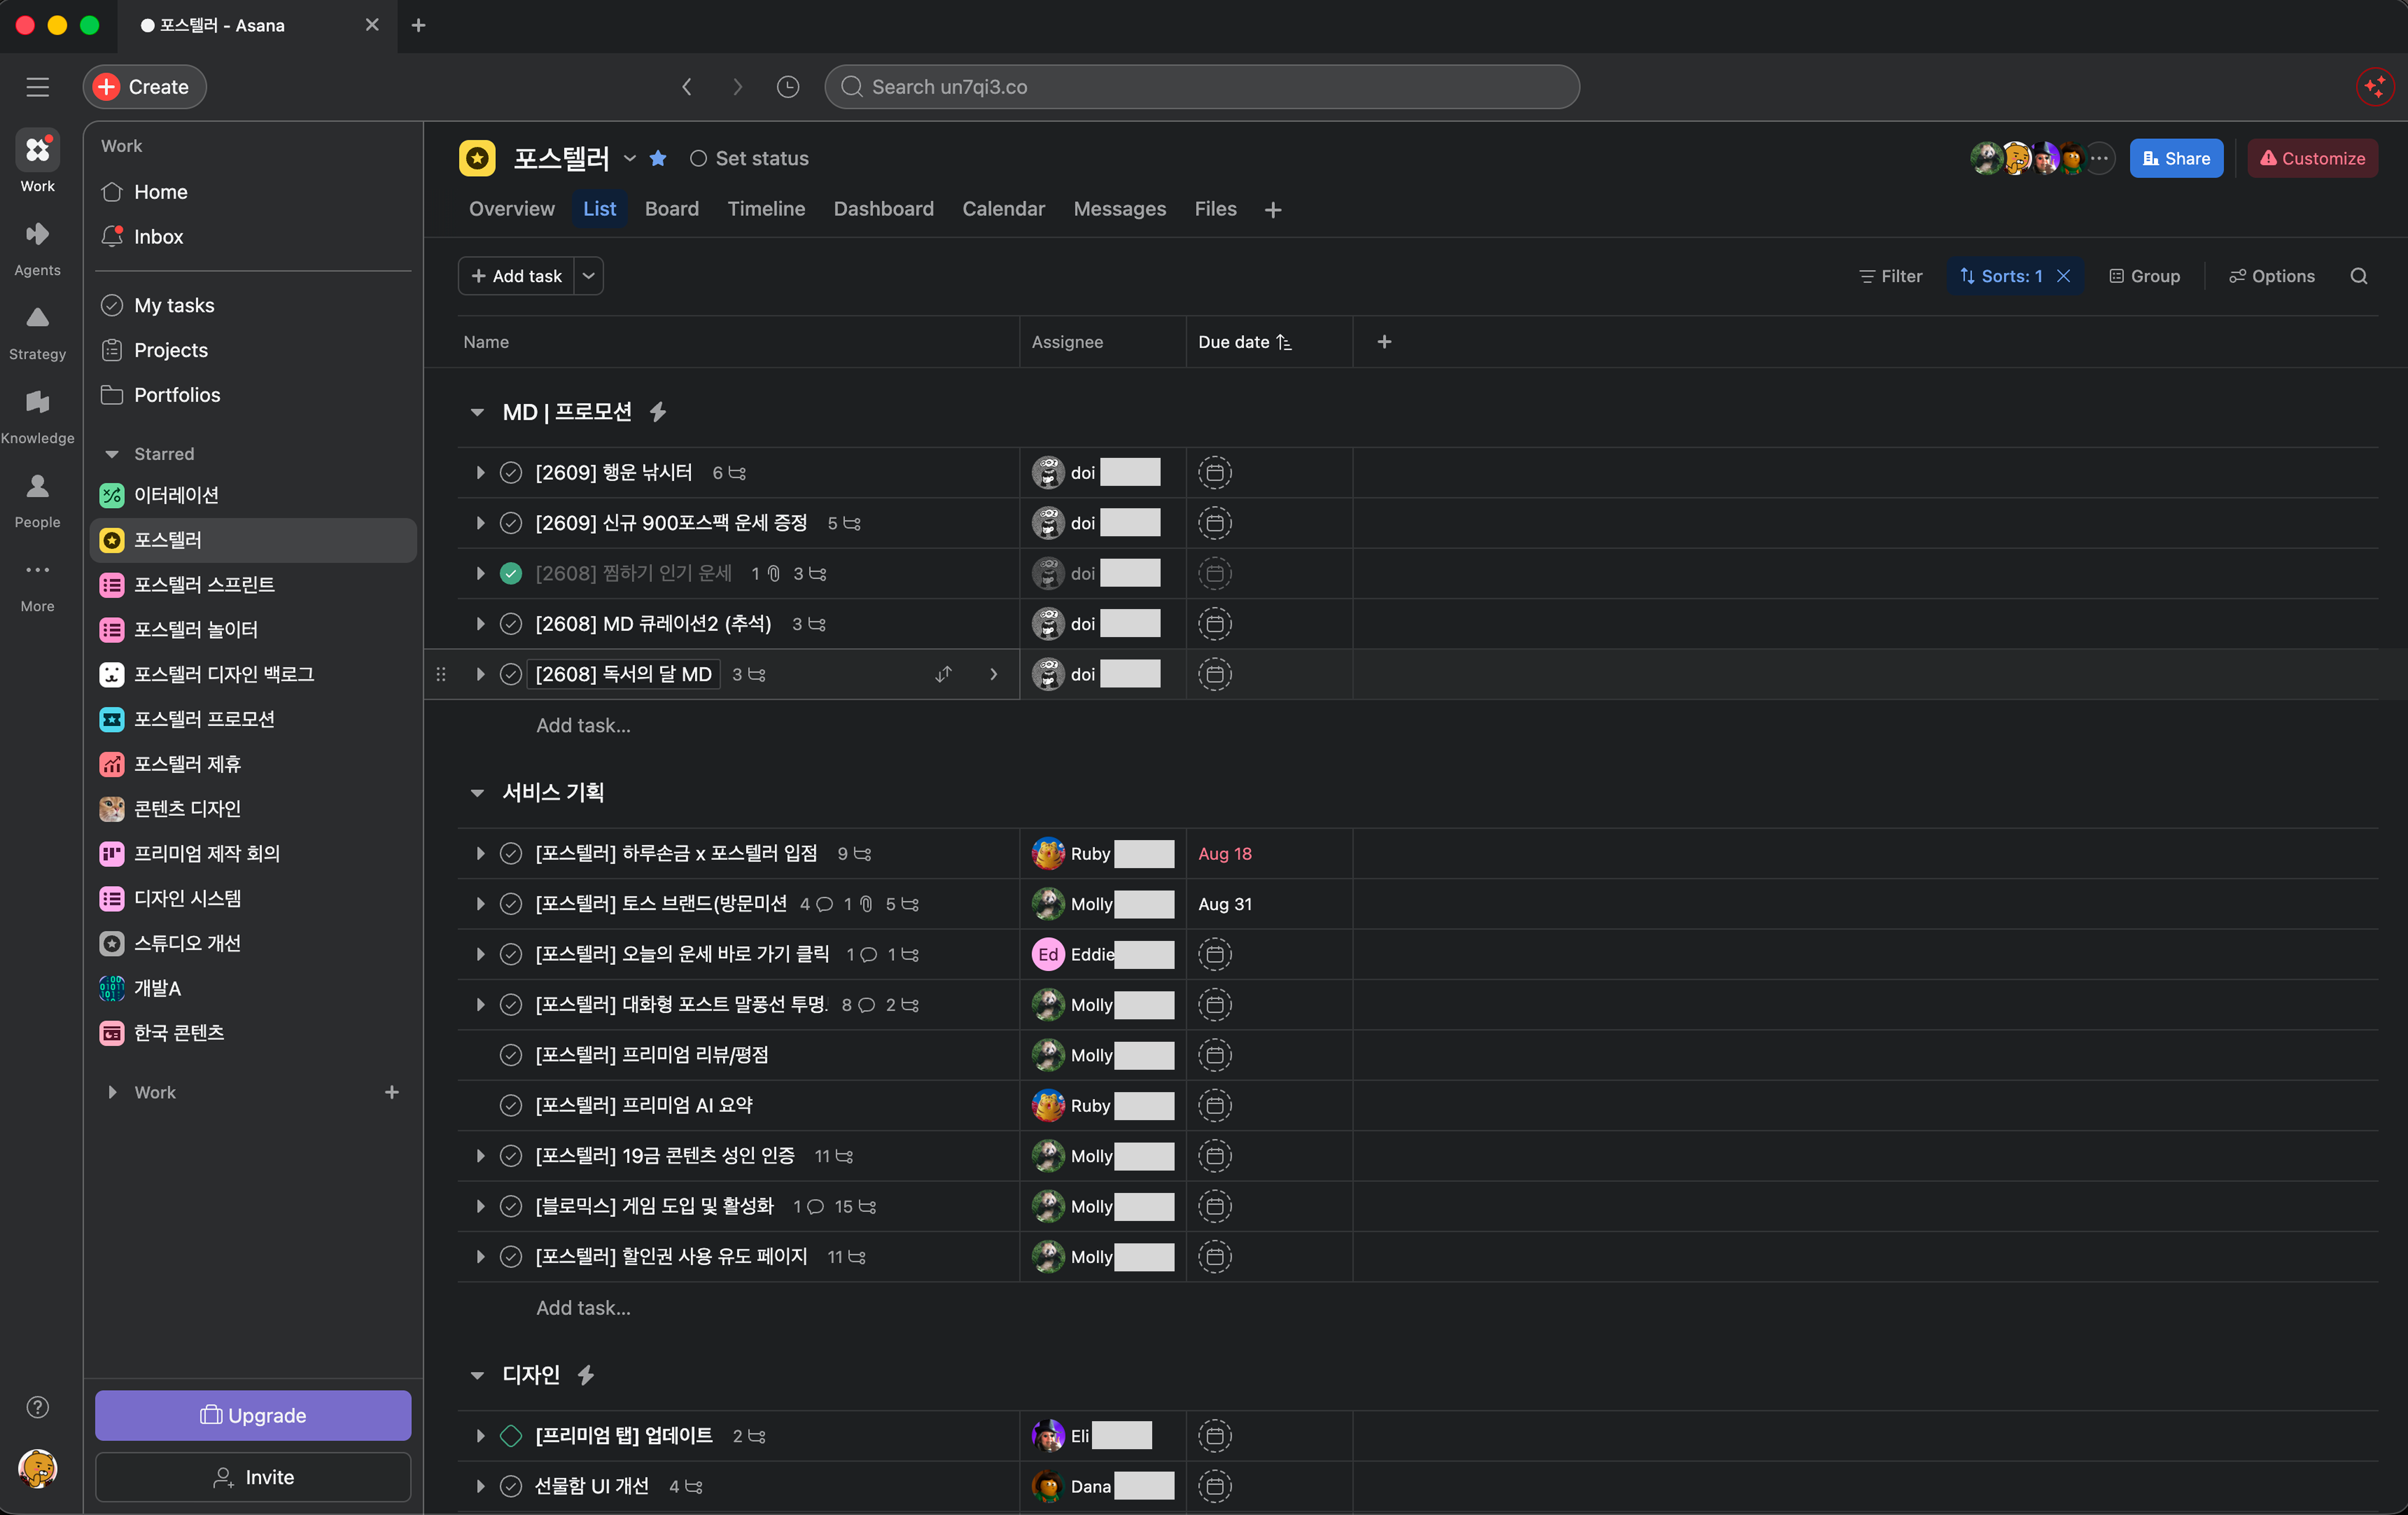Switch to the Dashboard tab

pos(883,209)
